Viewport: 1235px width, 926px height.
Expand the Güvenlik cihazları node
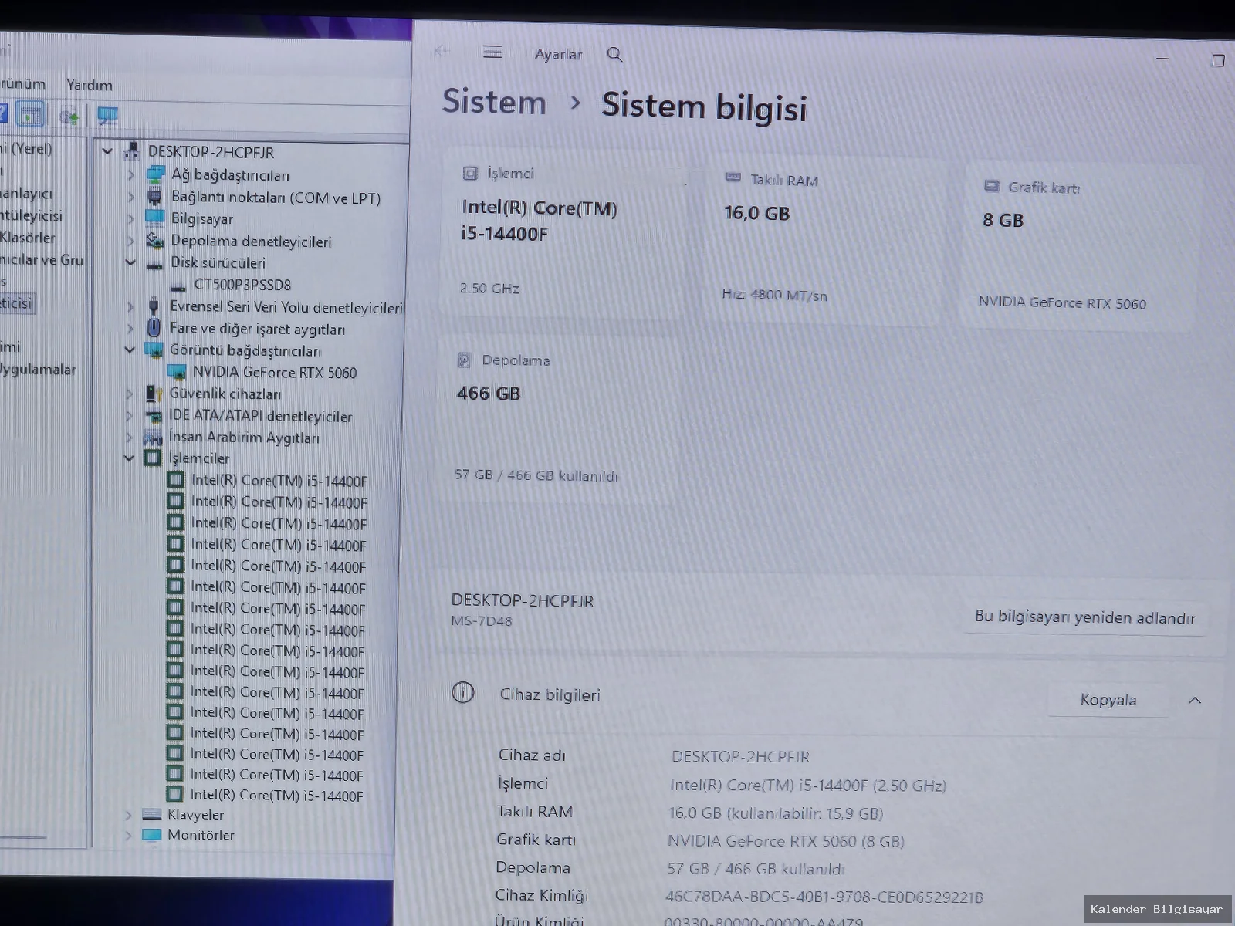(x=129, y=394)
